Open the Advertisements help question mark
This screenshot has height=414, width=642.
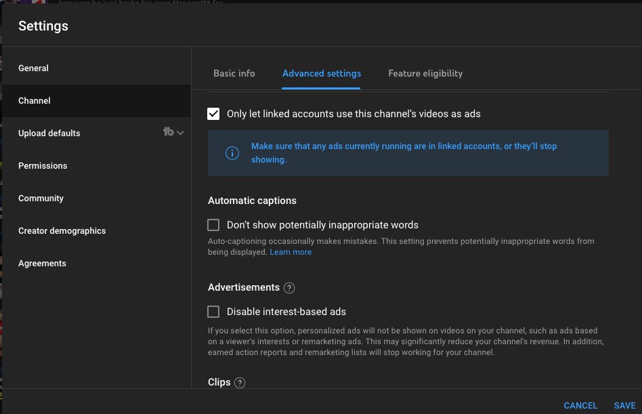tap(289, 288)
